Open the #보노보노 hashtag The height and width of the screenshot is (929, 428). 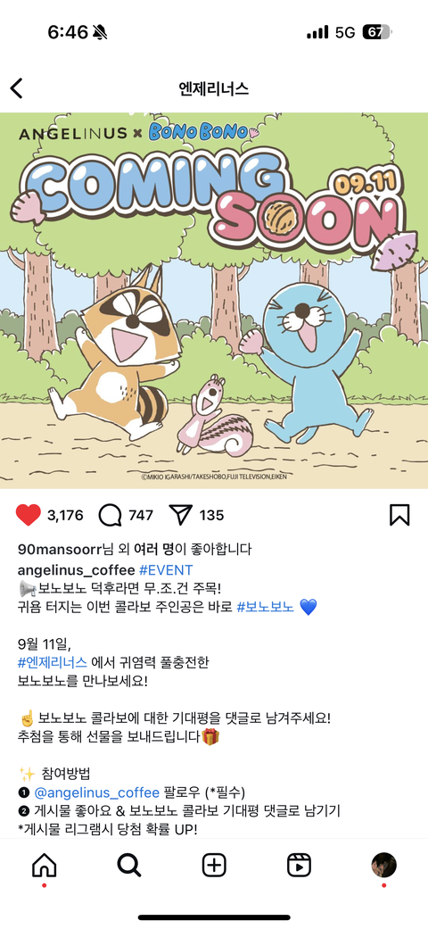coord(265,608)
